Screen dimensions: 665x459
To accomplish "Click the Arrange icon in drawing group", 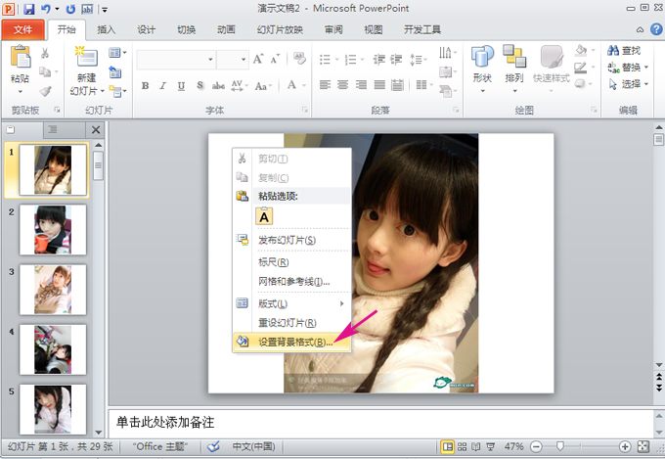I will pyautogui.click(x=514, y=58).
